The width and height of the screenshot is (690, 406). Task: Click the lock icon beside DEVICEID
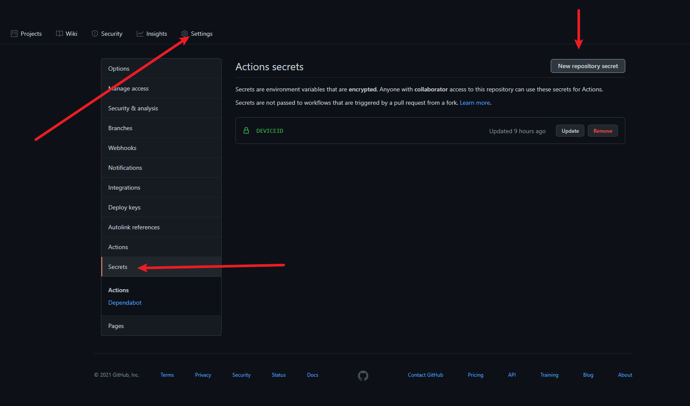[x=246, y=131]
